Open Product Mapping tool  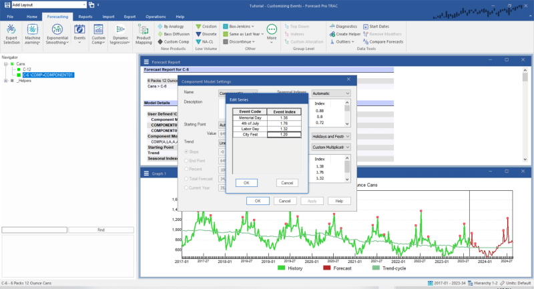[144, 35]
